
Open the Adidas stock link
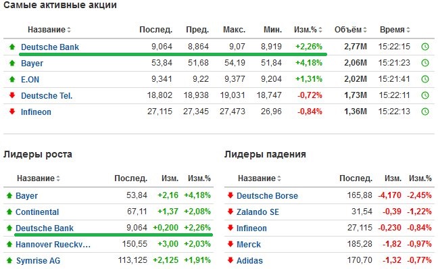tap(249, 261)
